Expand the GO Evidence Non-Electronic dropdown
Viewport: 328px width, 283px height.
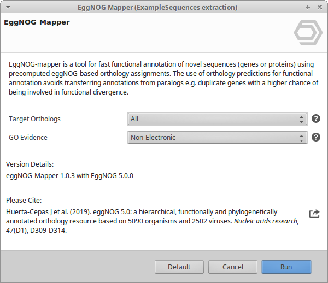coord(217,137)
